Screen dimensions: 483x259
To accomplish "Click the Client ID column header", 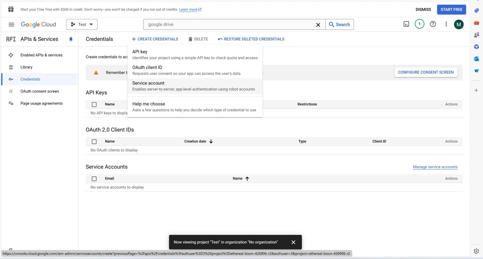I will 379,141.
